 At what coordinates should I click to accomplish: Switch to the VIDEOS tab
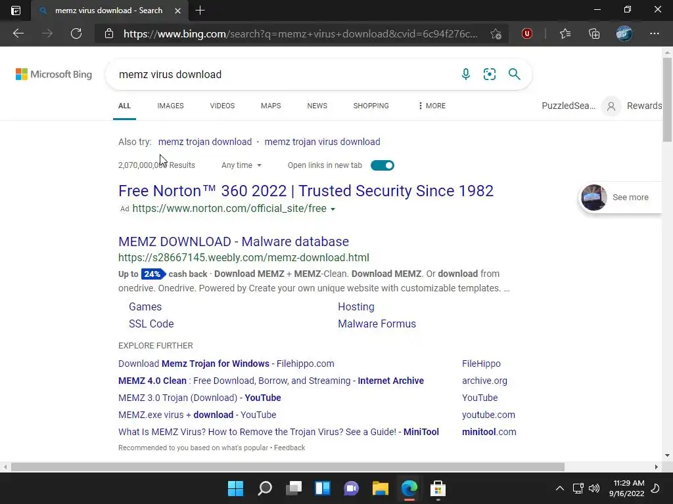click(222, 106)
